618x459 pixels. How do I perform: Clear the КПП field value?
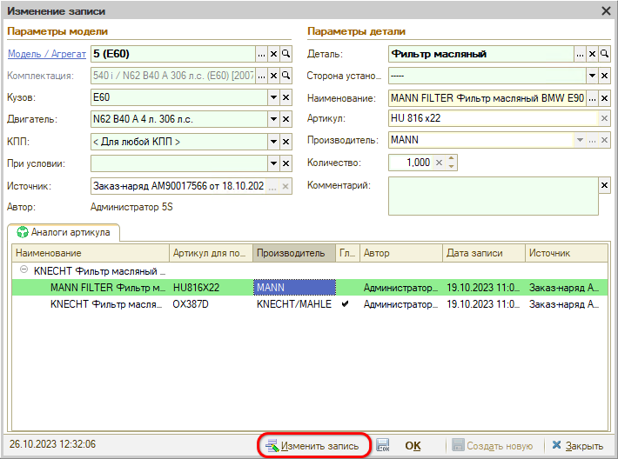[x=285, y=142]
